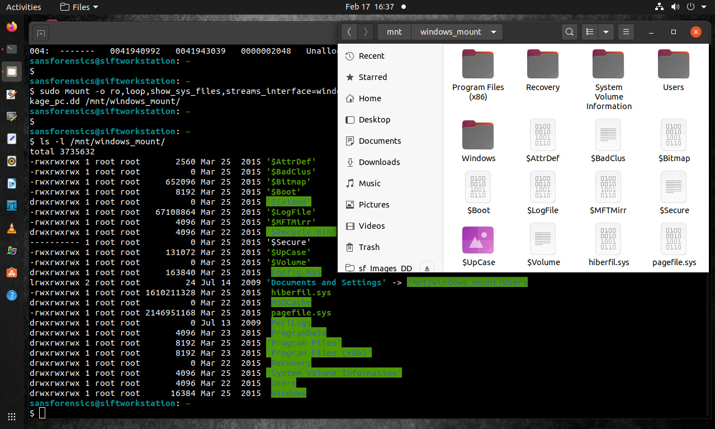Expand the windows_mount path dropdown
Image resolution: width=715 pixels, height=429 pixels.
click(x=494, y=32)
